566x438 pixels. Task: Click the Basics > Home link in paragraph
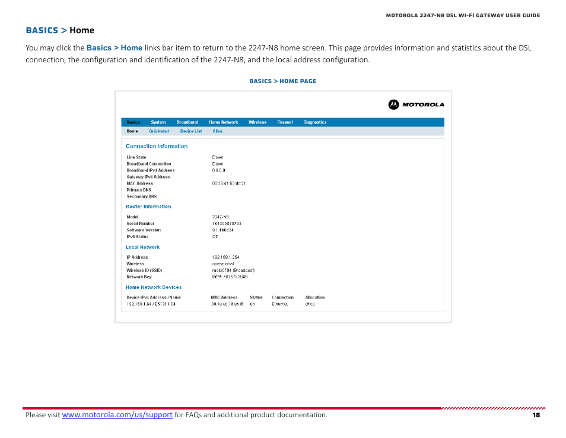pyautogui.click(x=115, y=48)
